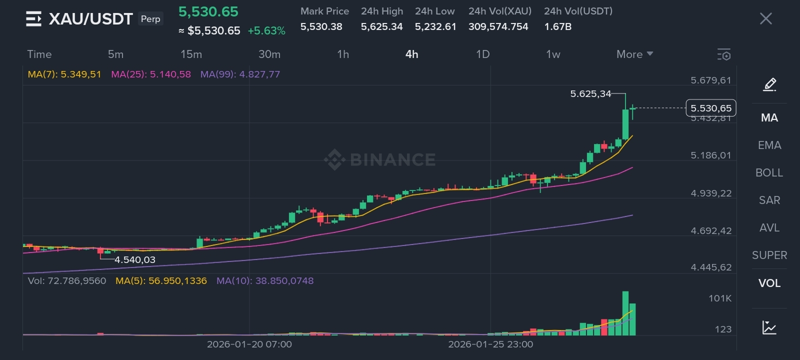Viewport: 800px width, 360px height.
Task: Toggle the VOL sub-indicator
Action: 769,283
